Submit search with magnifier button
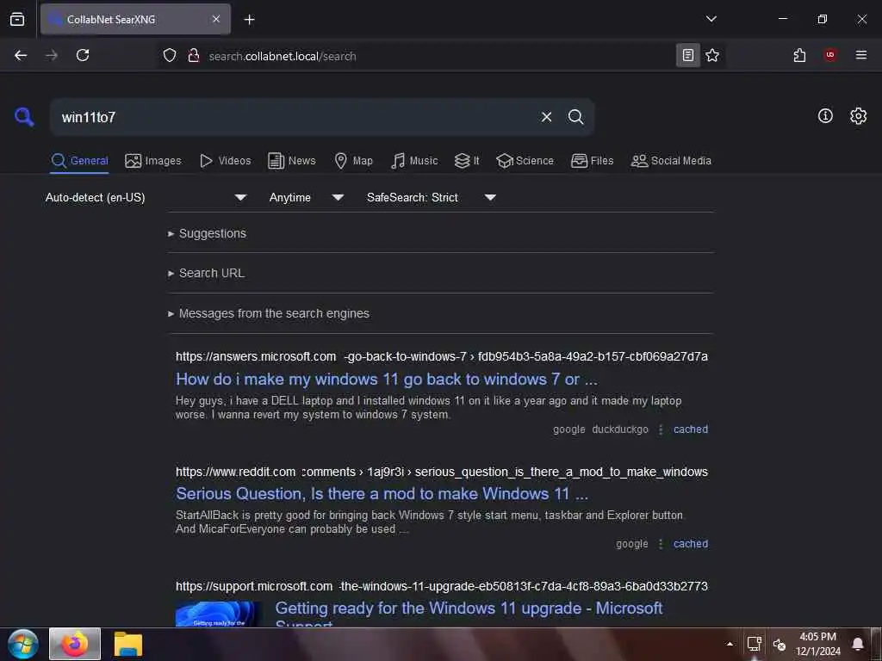The image size is (882, 661). [x=575, y=117]
